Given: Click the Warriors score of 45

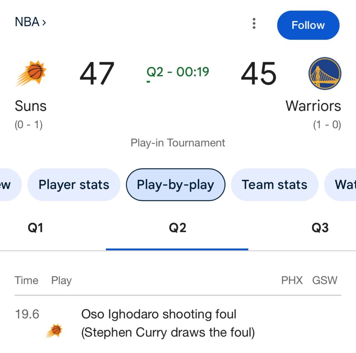Looking at the screenshot, I should [x=259, y=74].
